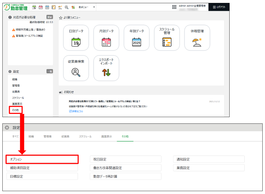Open the 業務設定 item
265x194 pixels.
click(209, 168)
